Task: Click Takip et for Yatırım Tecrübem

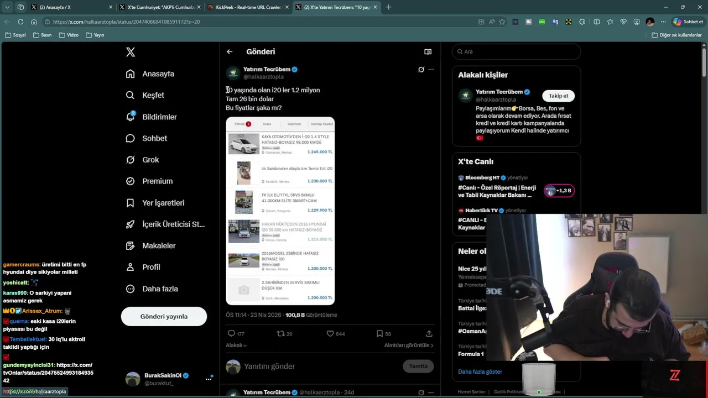Action: point(558,96)
